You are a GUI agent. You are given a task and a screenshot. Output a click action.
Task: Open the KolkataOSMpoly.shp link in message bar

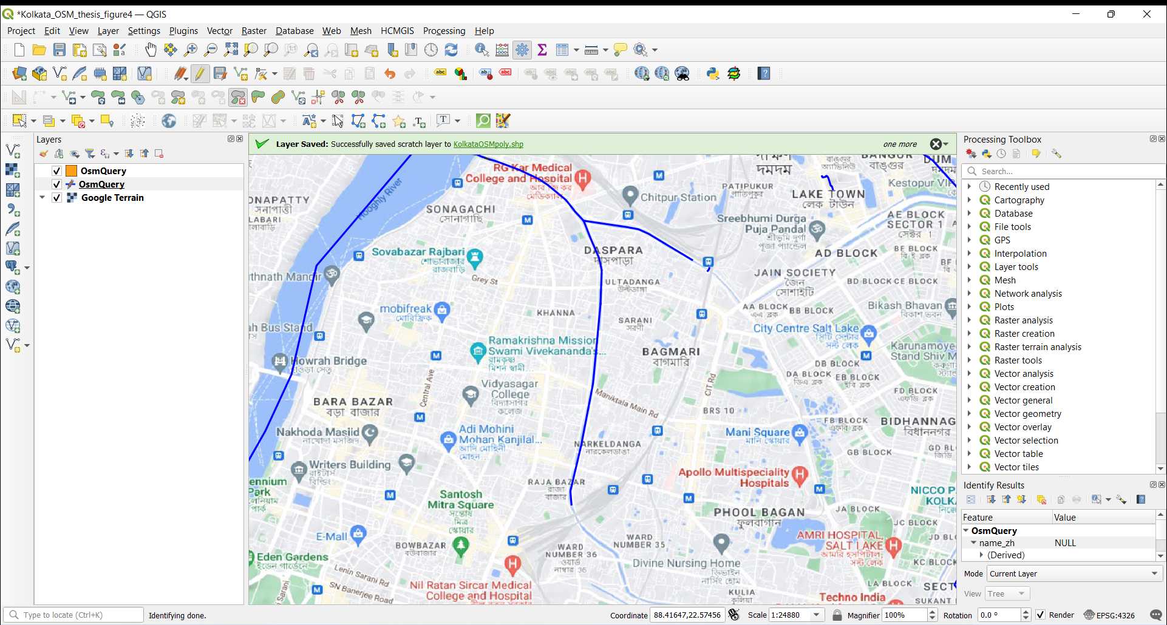coord(488,144)
